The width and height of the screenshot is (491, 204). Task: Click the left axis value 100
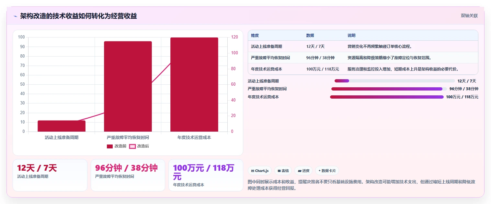(x=21, y=37)
